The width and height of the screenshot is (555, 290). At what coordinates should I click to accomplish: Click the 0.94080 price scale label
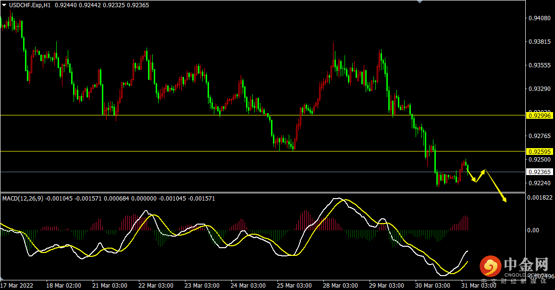(540, 18)
